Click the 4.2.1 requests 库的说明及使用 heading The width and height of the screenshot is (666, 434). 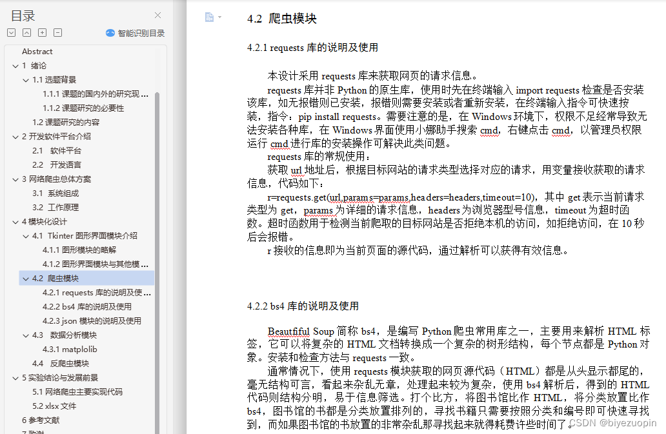pyautogui.click(x=312, y=48)
